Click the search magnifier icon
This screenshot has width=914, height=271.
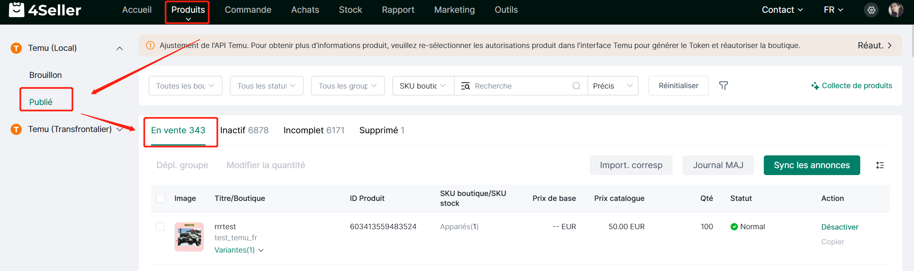[x=576, y=86]
